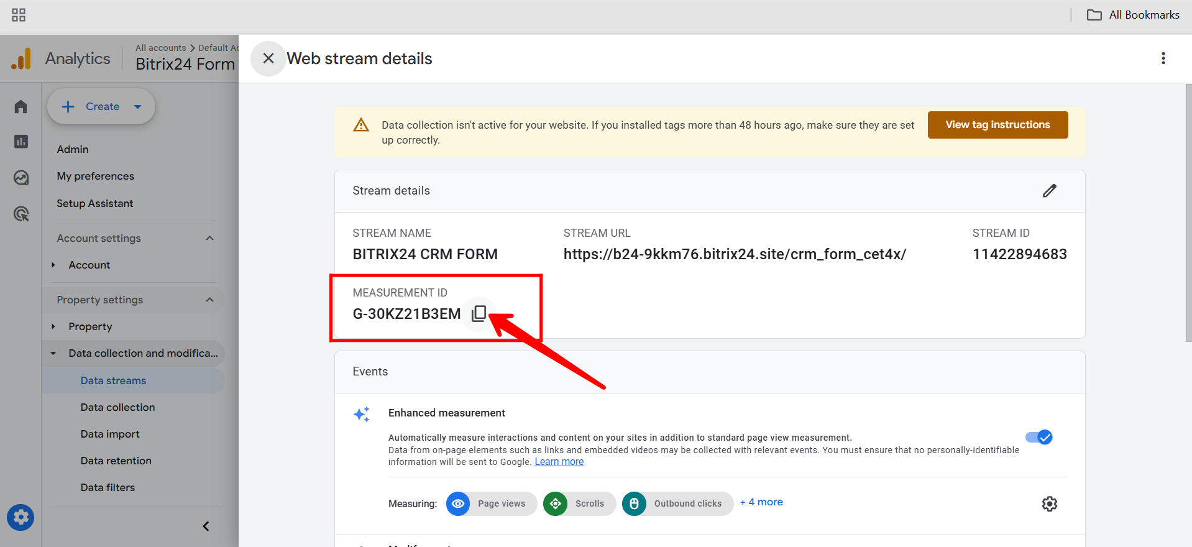Click stream ID 11422894683

tap(1019, 254)
